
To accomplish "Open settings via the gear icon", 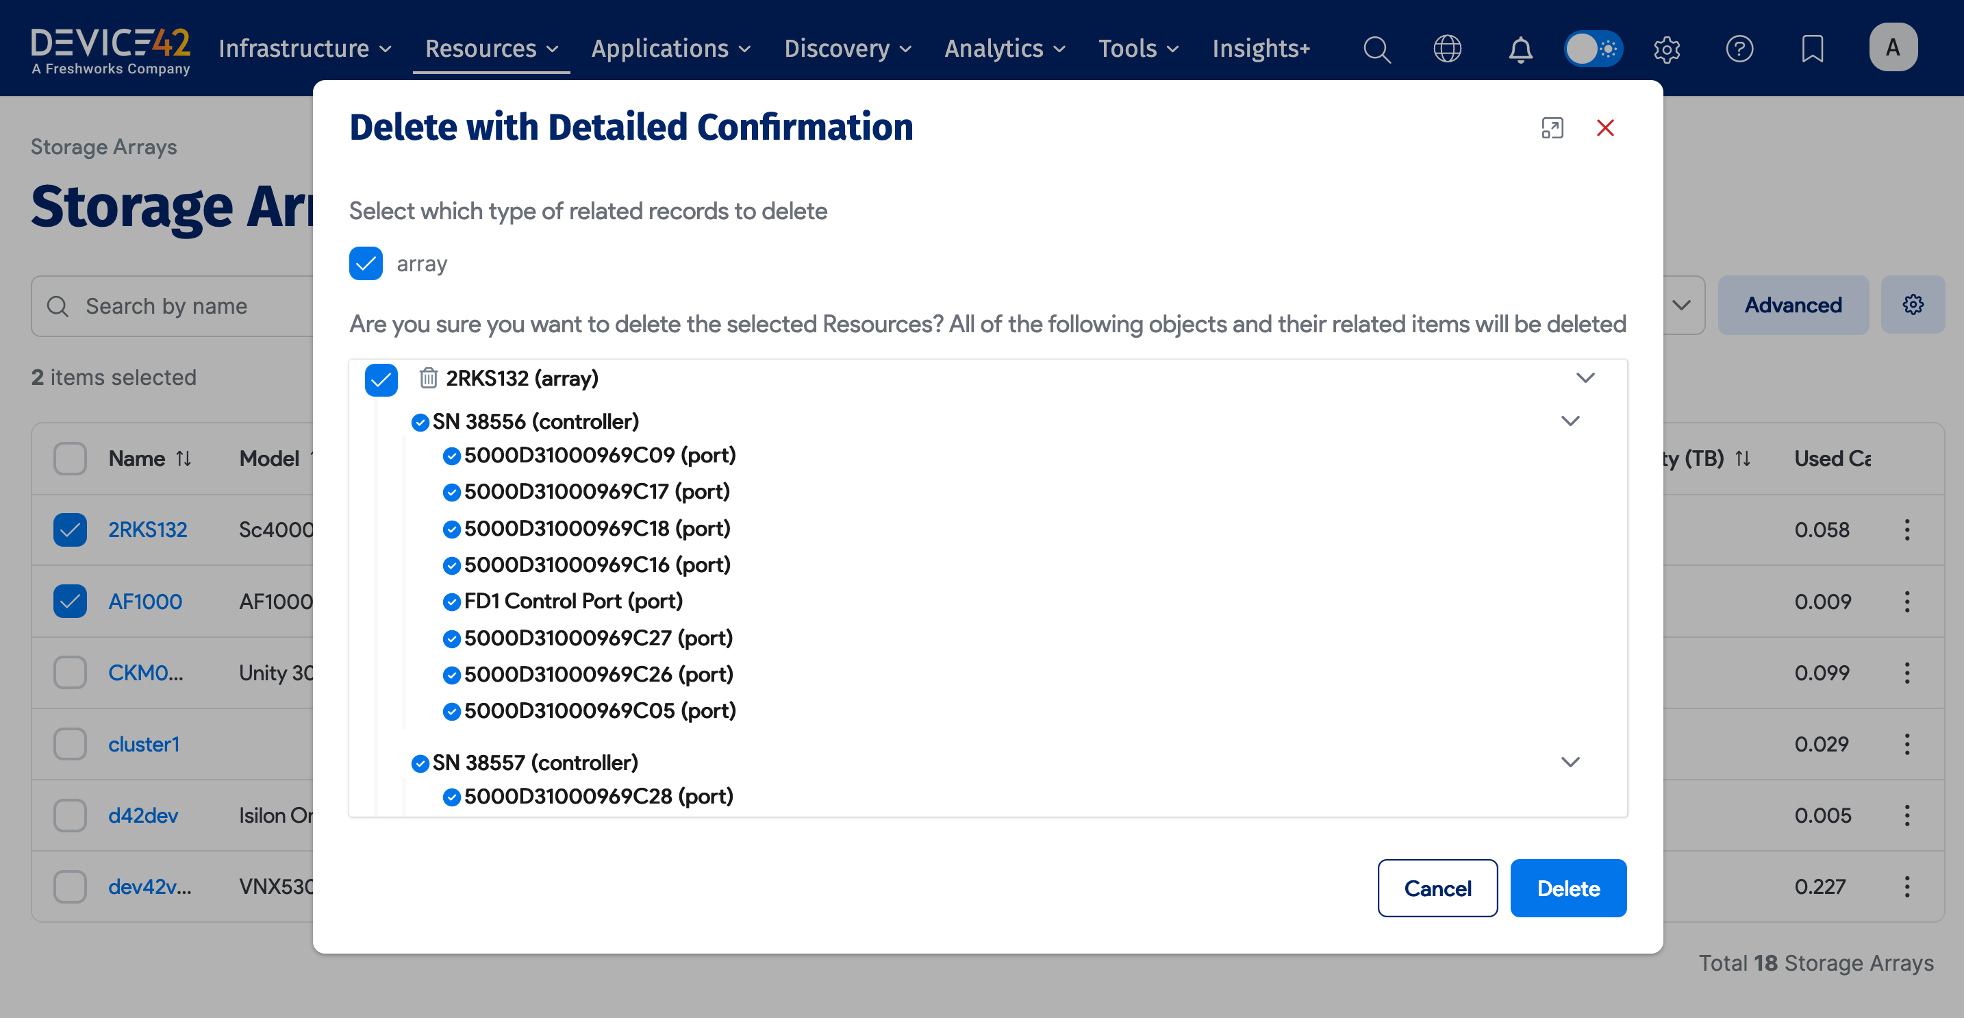I will coord(1667,49).
